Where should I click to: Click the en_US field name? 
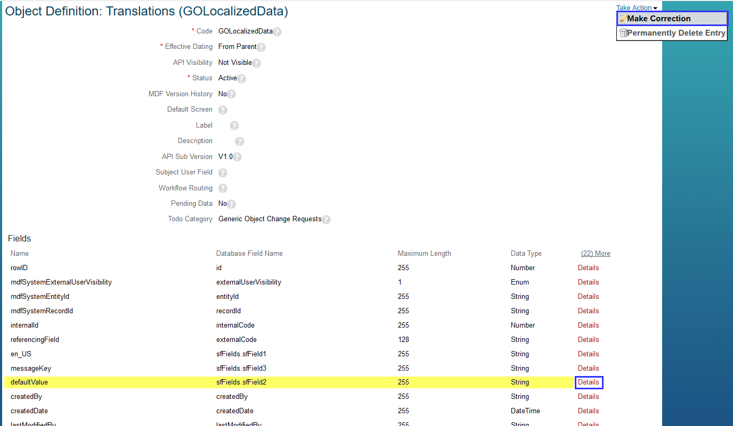tap(21, 354)
